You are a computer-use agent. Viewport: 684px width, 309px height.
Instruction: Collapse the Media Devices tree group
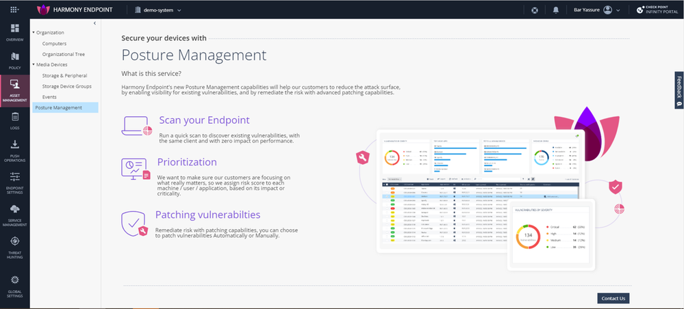coord(34,64)
